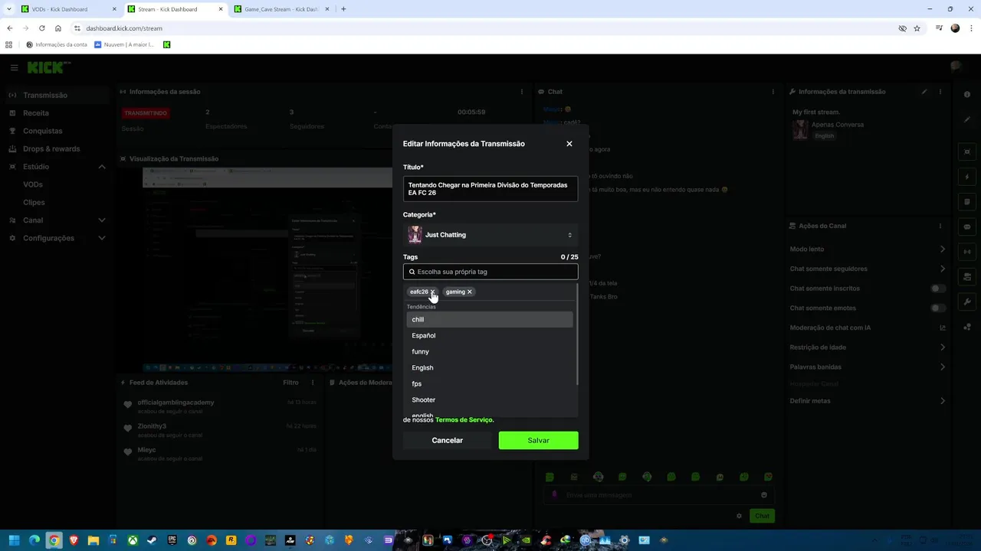Select the chill trending tag
This screenshot has height=551, width=981.
point(489,319)
